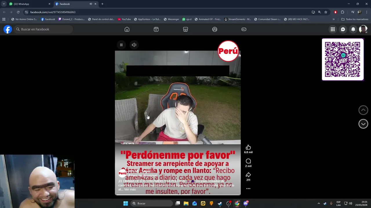This screenshot has width=371, height=208.
Task: Open Ver Anime Online bookmark
Action: click(24, 19)
